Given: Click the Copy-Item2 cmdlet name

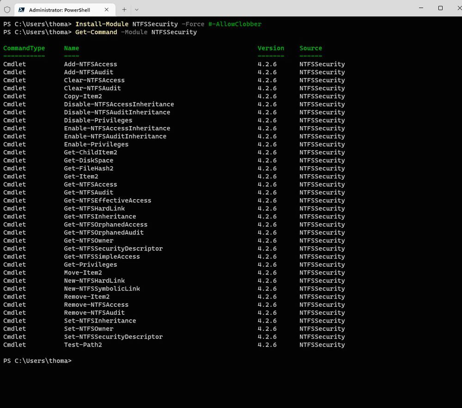Looking at the screenshot, I should coord(83,96).
